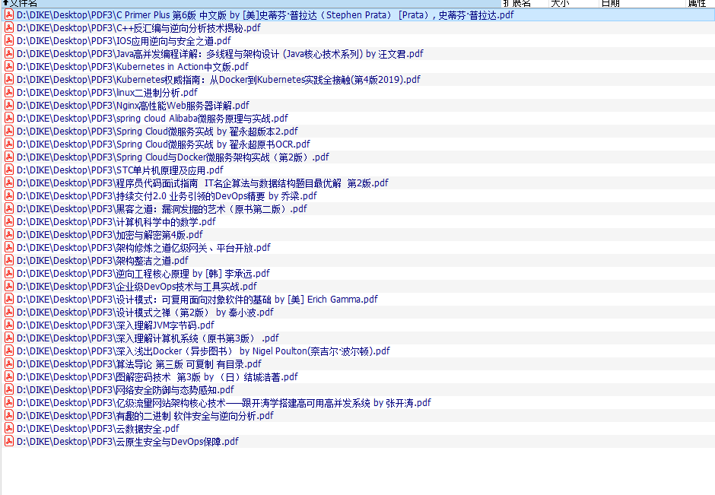Sort by 属性 column header
The height and width of the screenshot is (495, 715).
click(701, 3)
